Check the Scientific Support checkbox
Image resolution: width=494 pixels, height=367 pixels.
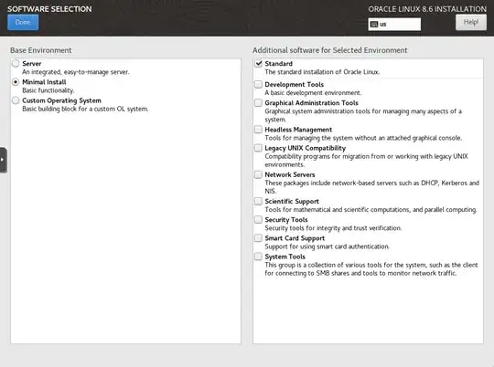tap(258, 201)
